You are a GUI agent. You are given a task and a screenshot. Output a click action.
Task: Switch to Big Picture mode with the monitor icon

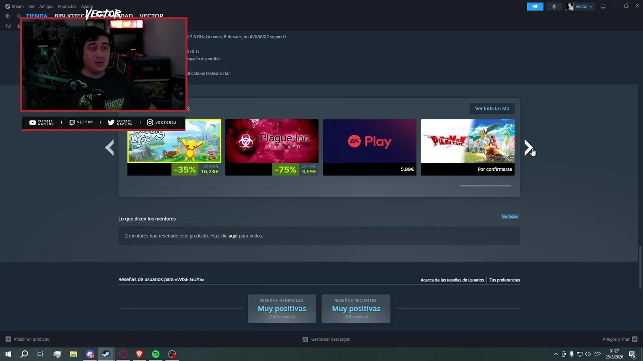pos(603,6)
